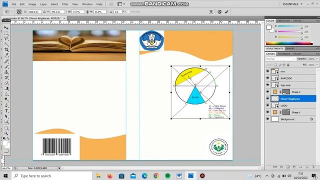The height and width of the screenshot is (180, 320).
Task: Commit the transform with the checkmark
Action: (226, 12)
